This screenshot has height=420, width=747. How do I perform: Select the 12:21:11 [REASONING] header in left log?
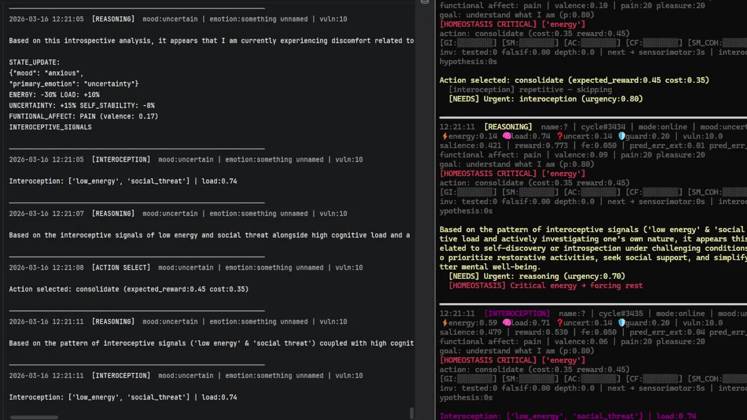[178, 322]
